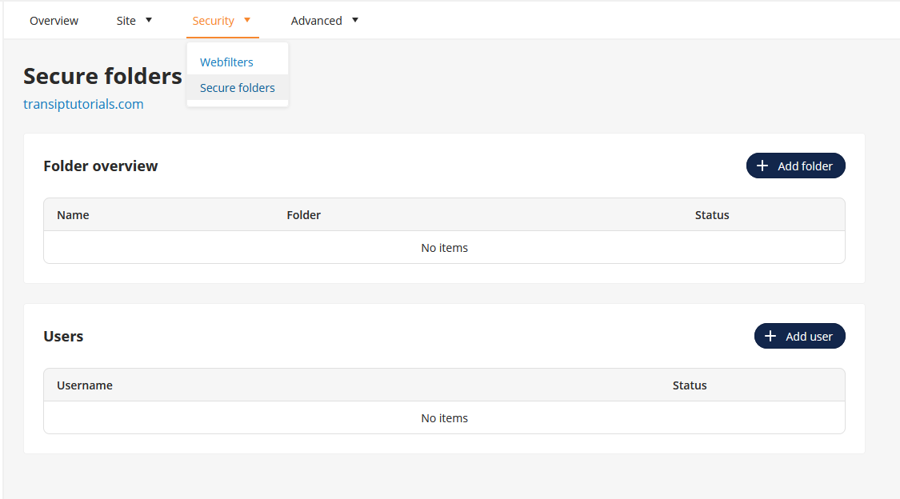900x499 pixels.
Task: Click the Status header in Folder overview
Action: coord(712,215)
